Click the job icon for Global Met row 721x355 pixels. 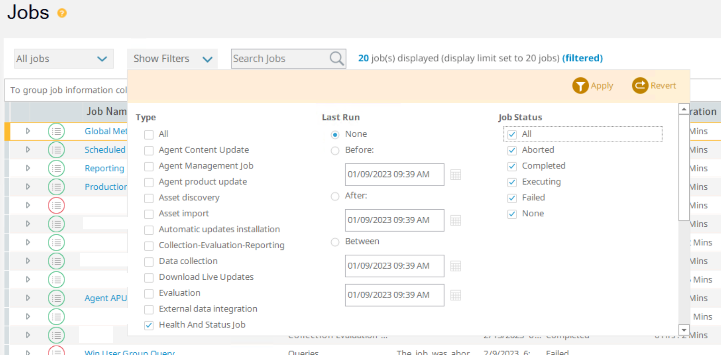pyautogui.click(x=56, y=131)
